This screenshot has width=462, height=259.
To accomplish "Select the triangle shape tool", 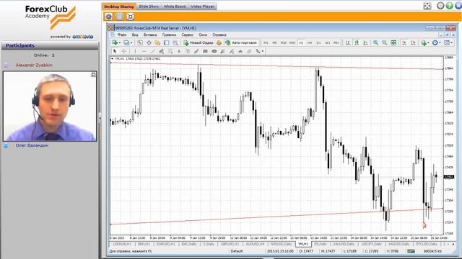I will [240, 51].
